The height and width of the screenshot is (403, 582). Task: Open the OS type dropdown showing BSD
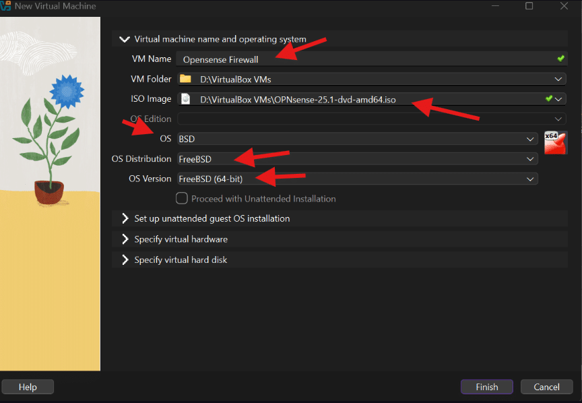click(x=531, y=139)
